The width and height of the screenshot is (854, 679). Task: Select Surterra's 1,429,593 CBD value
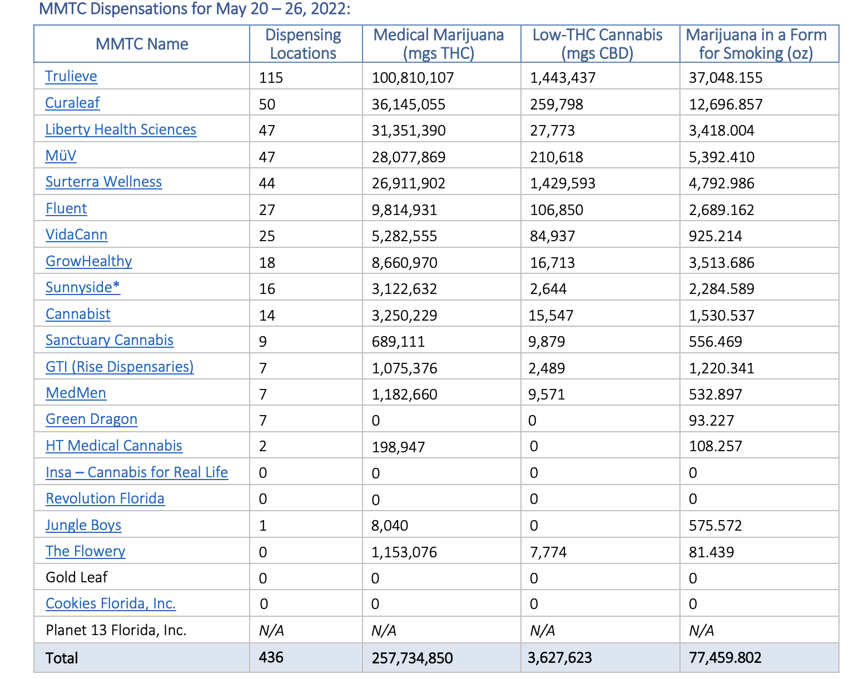[563, 183]
